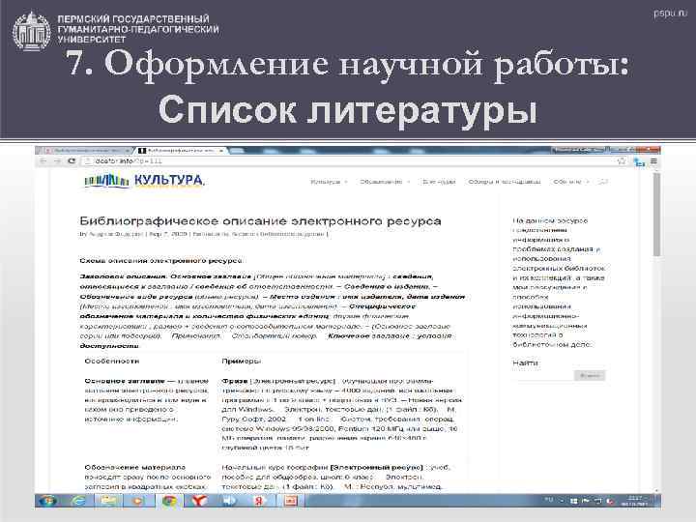Click the Найти search input field
The width and height of the screenshot is (696, 522).
(543, 375)
